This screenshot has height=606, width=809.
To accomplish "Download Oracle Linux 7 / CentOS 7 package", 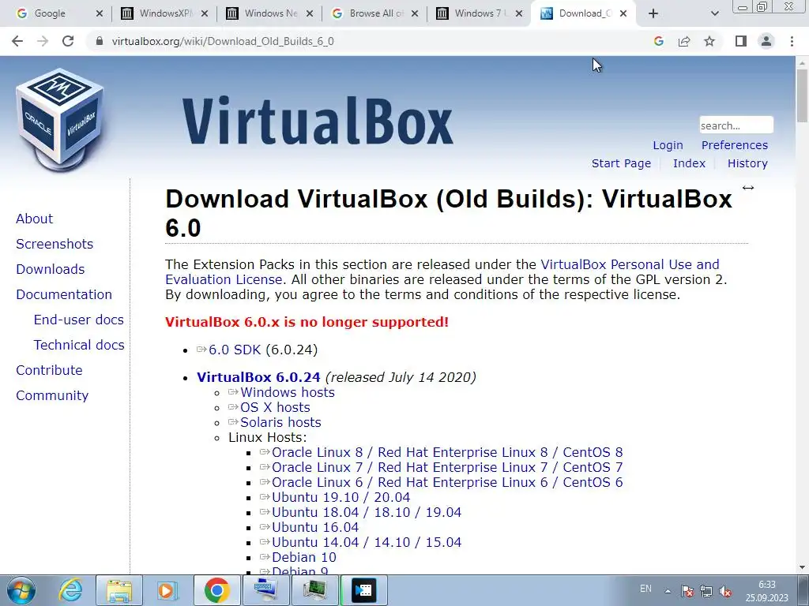I will 447,467.
